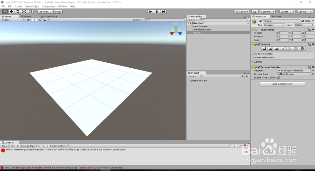Viewport: 315px width, 171px height.
Task: Toggle scene lighting icon
Action: [x=35, y=20]
